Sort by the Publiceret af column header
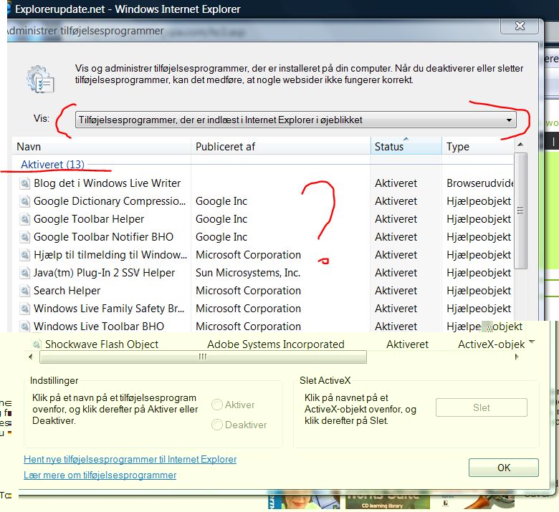 280,146
